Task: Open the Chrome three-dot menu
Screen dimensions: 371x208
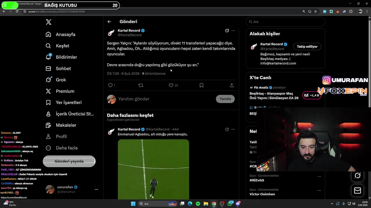Action: tap(367, 12)
